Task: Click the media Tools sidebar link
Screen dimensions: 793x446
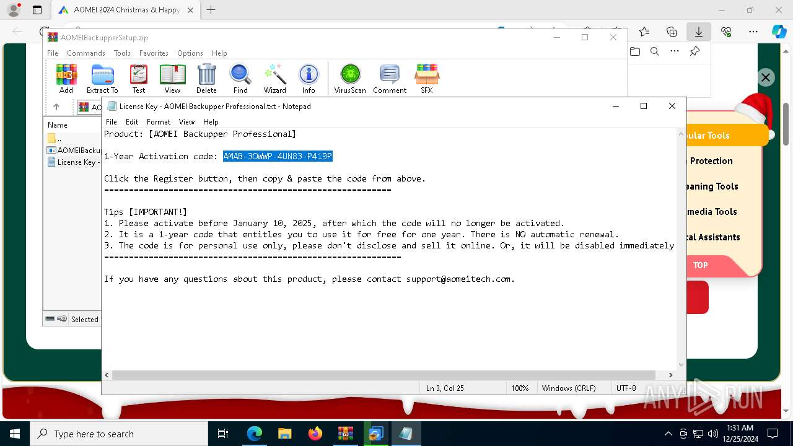Action: [712, 212]
